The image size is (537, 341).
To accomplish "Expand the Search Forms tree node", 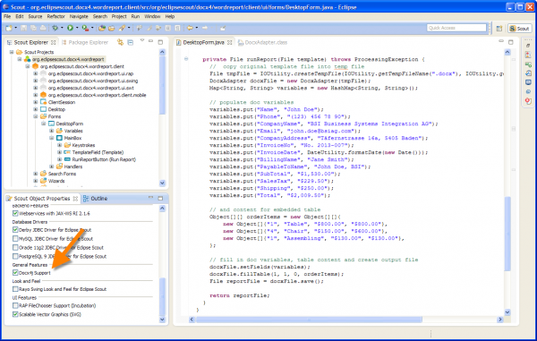I will 35,174.
